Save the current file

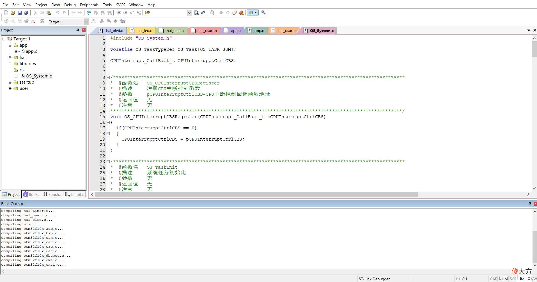[20, 13]
